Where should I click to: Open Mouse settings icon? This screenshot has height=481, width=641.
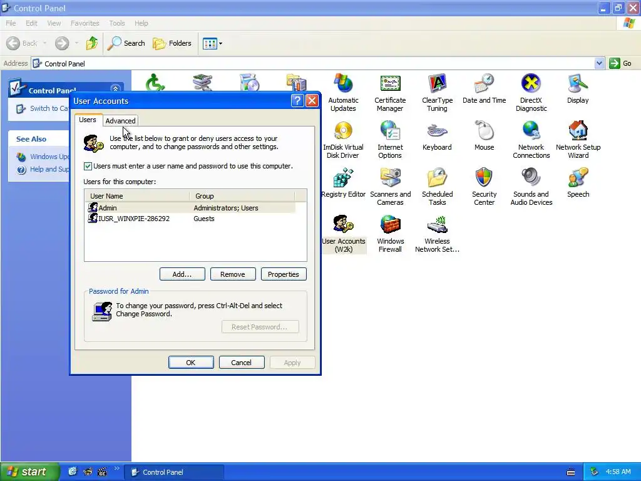click(x=484, y=136)
